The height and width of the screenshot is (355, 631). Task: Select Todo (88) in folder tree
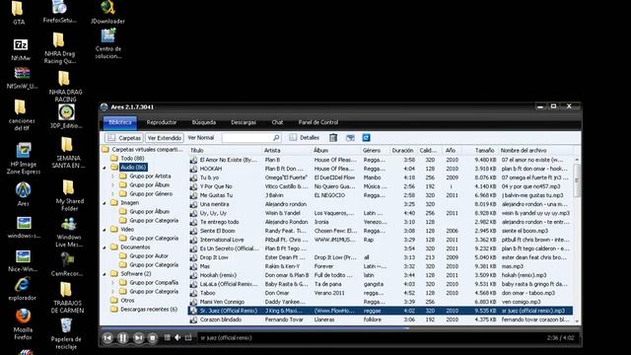tap(132, 159)
